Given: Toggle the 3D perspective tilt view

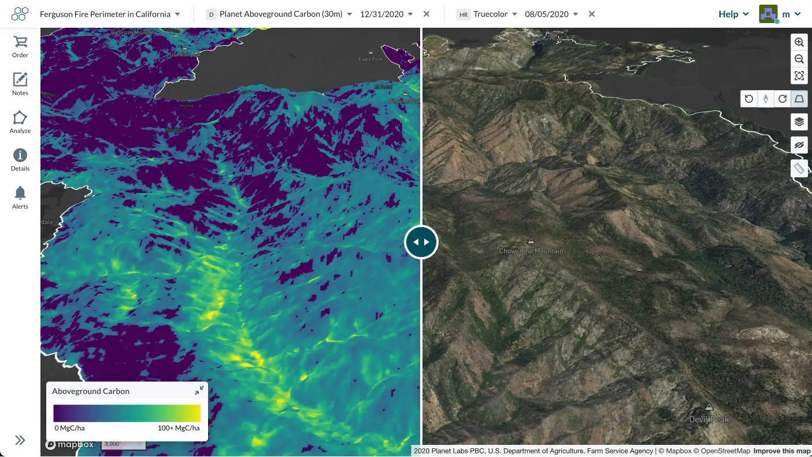Looking at the screenshot, I should [x=799, y=99].
